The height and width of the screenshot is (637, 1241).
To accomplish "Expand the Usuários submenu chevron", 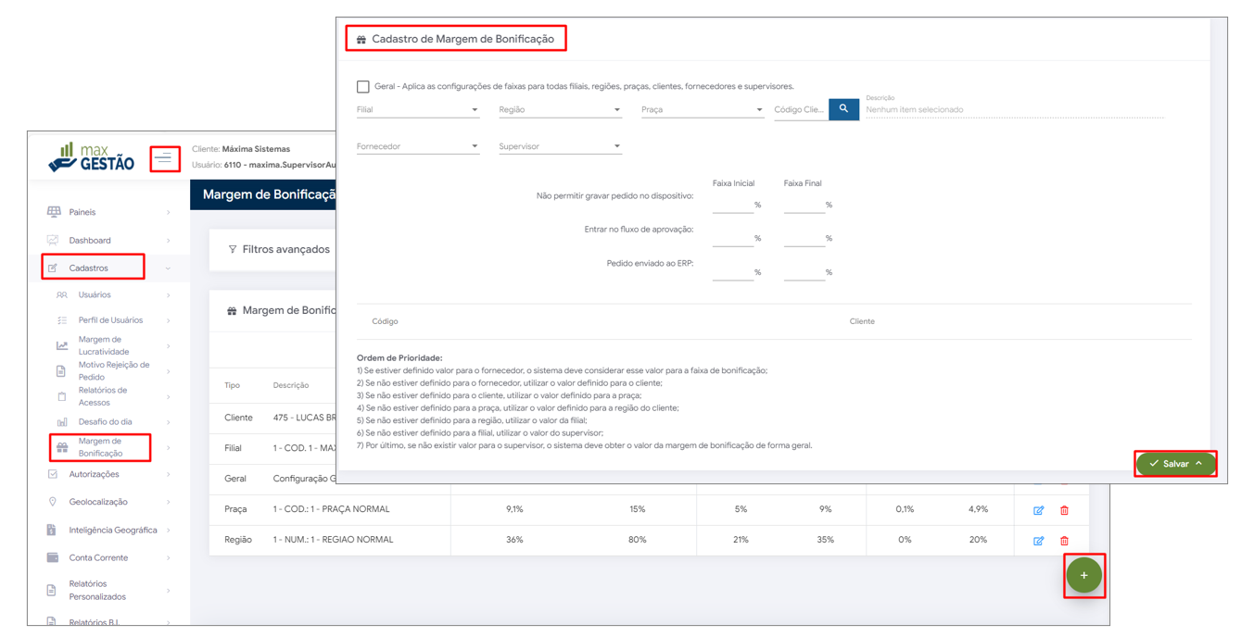I will tap(168, 295).
